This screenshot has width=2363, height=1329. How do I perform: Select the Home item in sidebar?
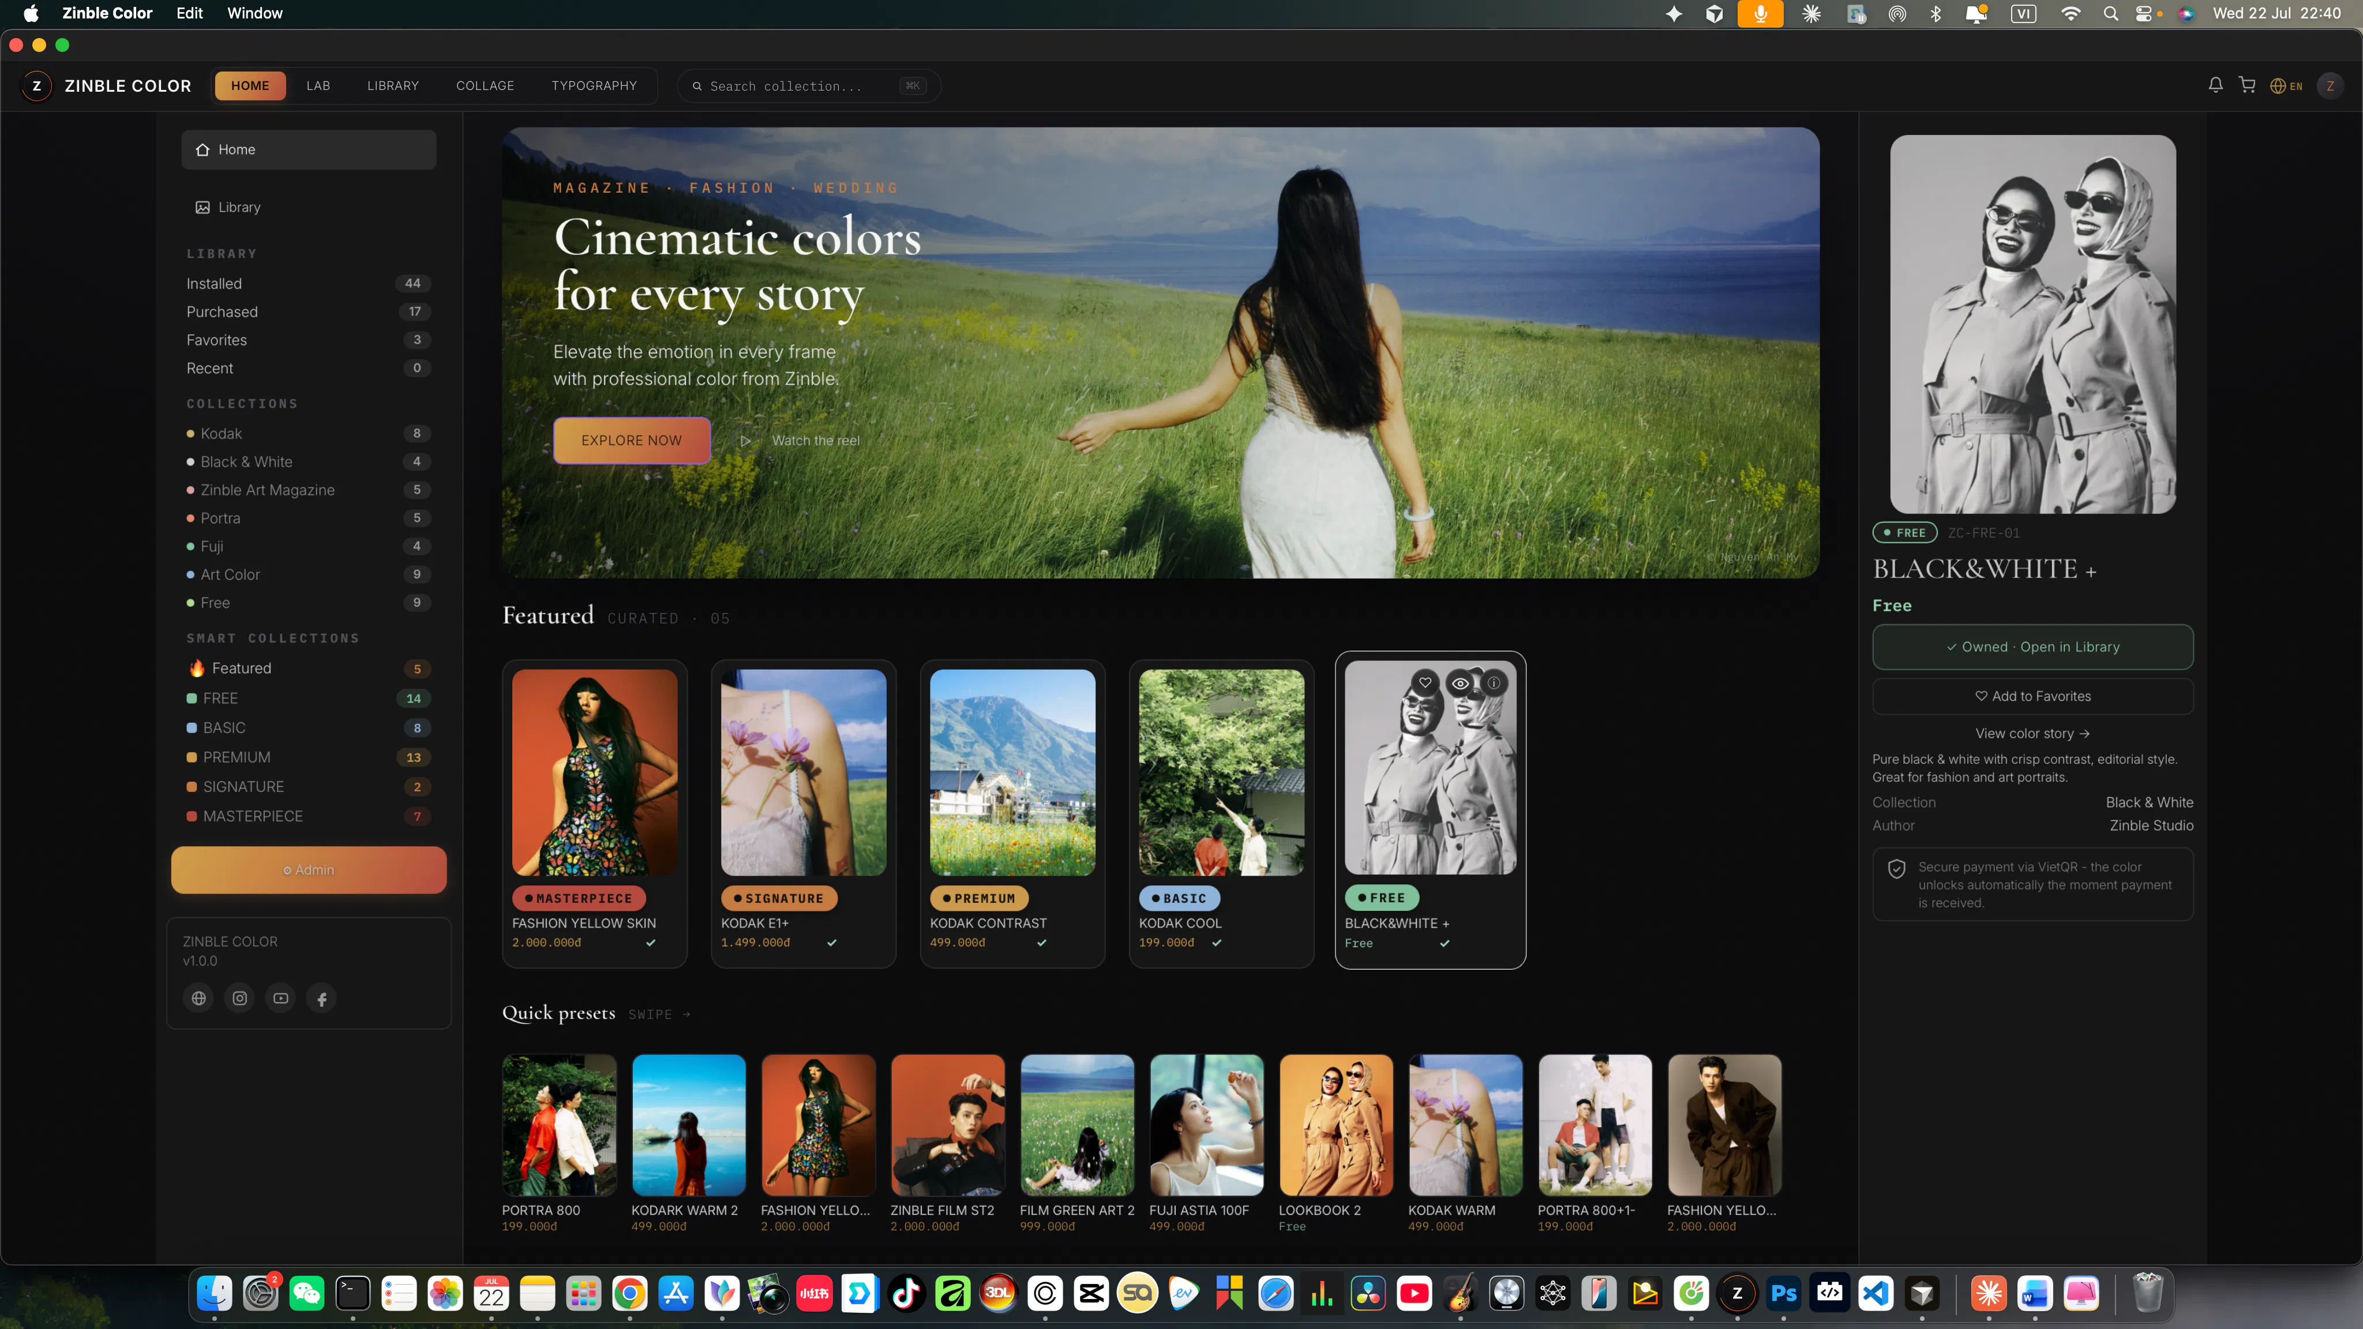[x=308, y=149]
